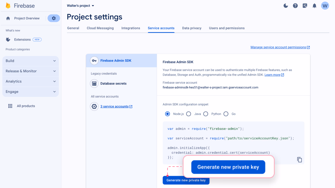The image size is (335, 188).
Task: Open the notifications bell
Action: tap(314, 6)
